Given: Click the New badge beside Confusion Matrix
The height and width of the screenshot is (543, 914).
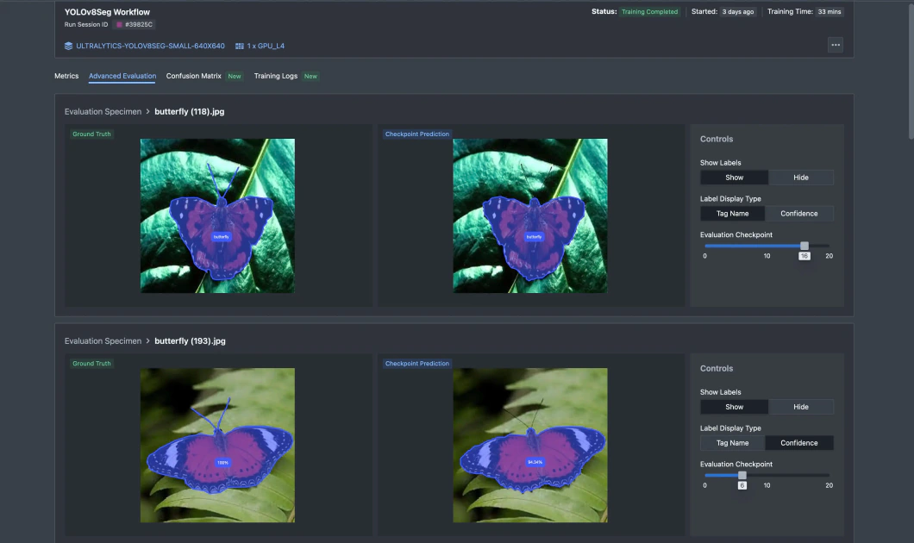Looking at the screenshot, I should tap(234, 76).
